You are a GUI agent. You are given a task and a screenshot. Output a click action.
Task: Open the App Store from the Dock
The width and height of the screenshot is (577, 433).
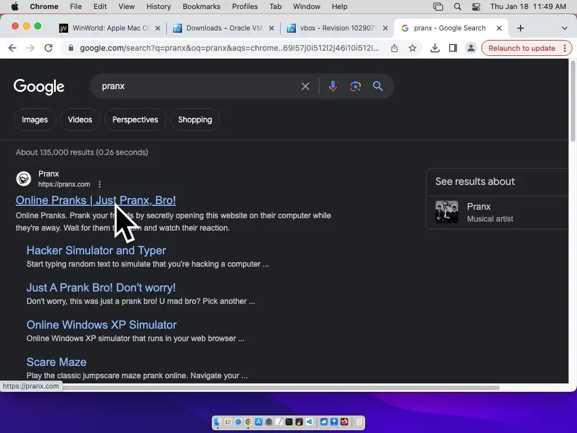(259, 422)
